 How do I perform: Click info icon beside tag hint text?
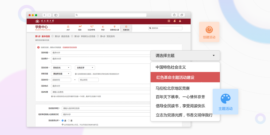point(52,96)
